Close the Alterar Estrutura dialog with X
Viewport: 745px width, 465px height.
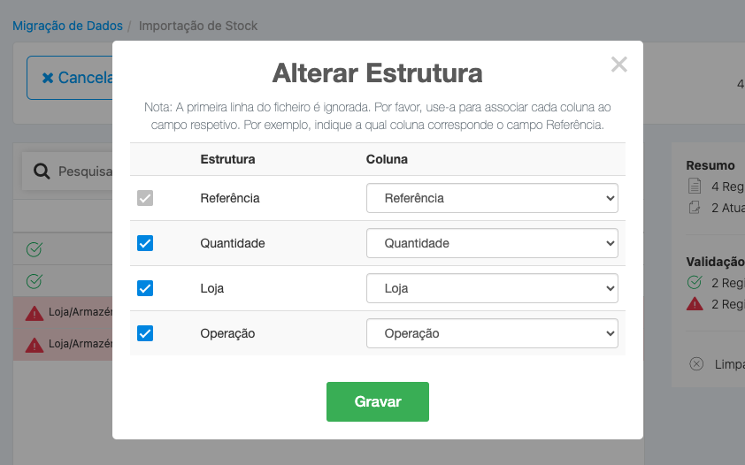pyautogui.click(x=618, y=65)
